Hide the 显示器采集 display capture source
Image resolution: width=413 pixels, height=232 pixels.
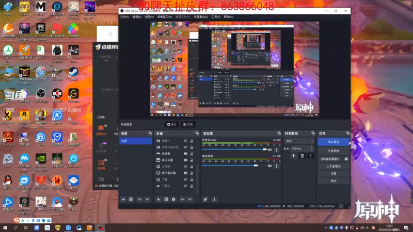185,173
